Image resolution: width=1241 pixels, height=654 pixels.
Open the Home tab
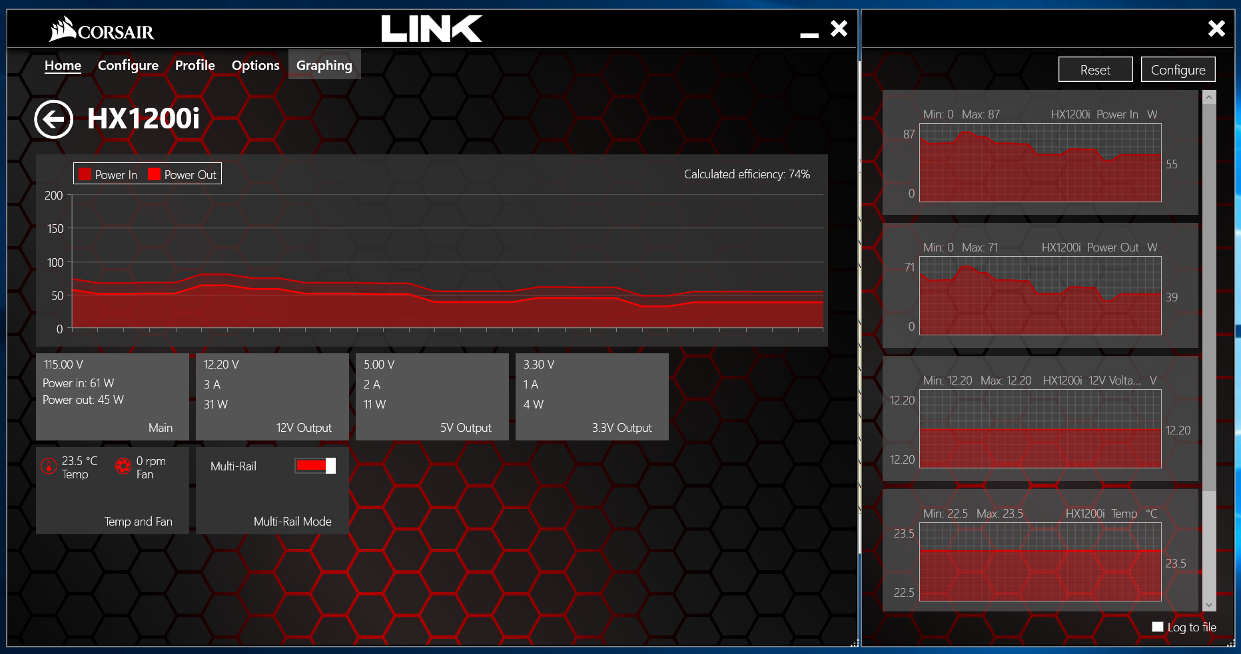(x=63, y=65)
